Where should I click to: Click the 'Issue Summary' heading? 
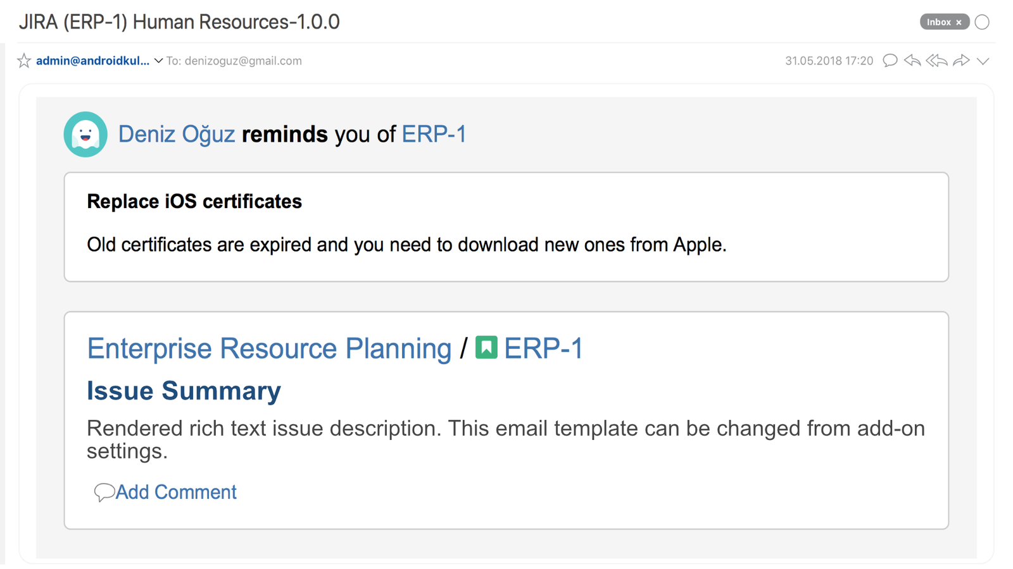(184, 391)
